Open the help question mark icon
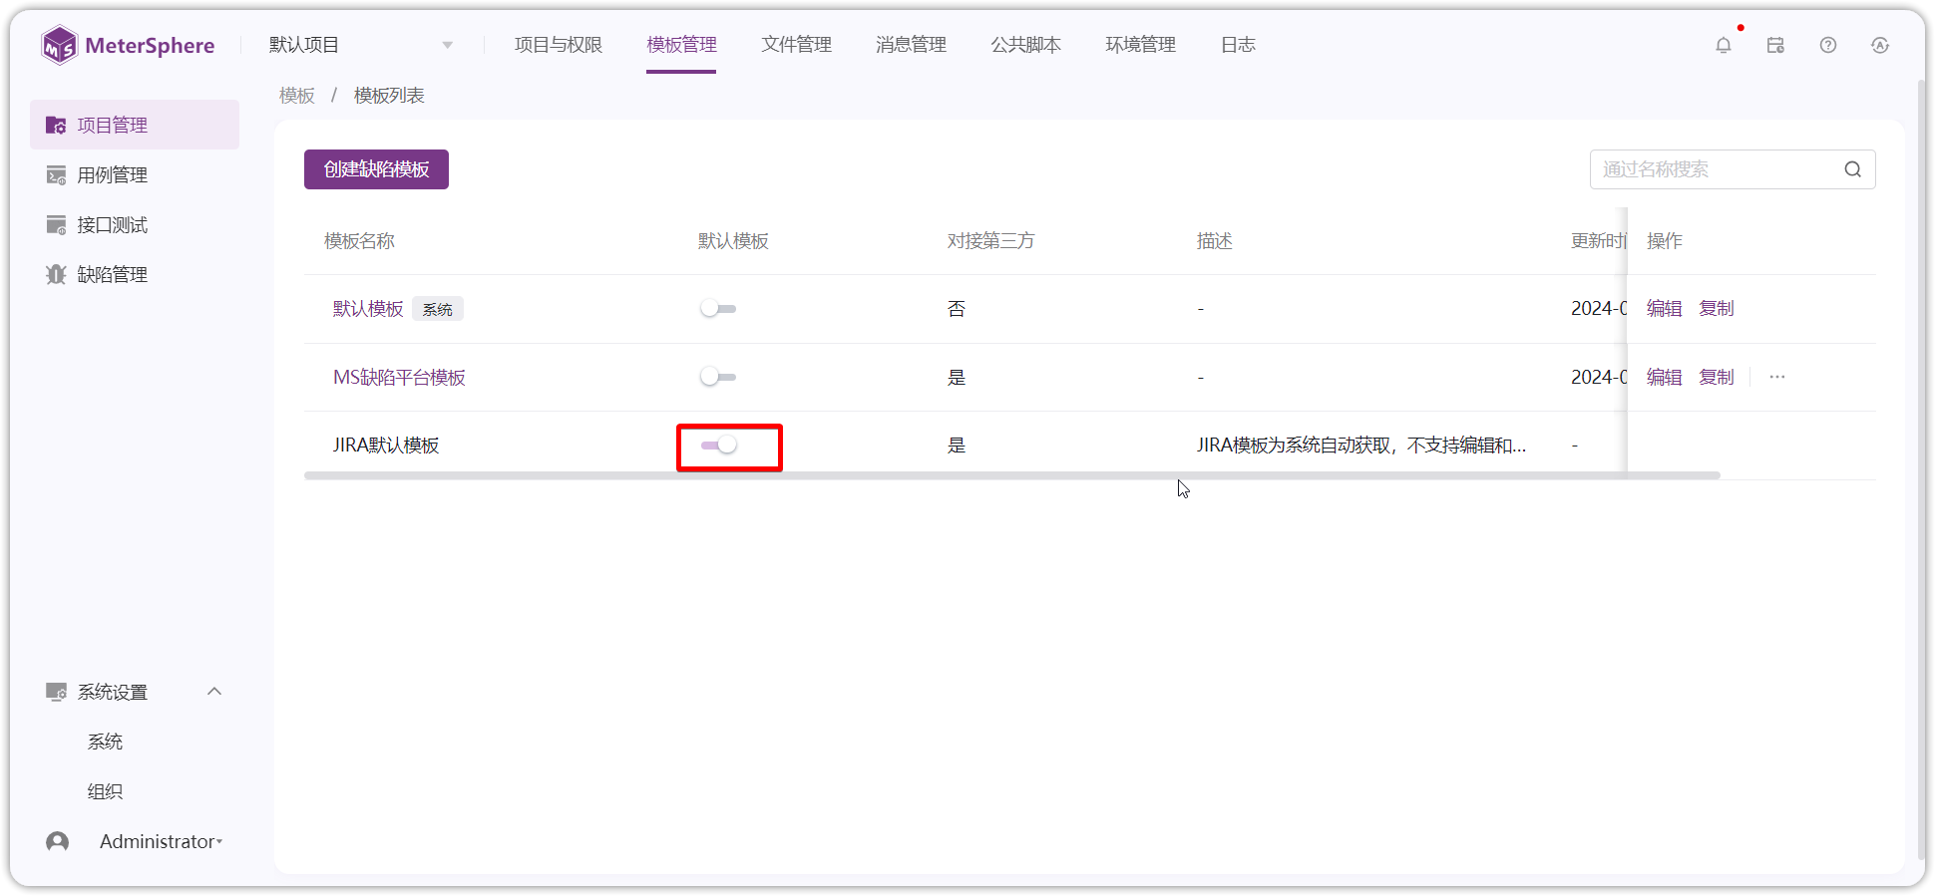1935x896 pixels. coord(1827,45)
